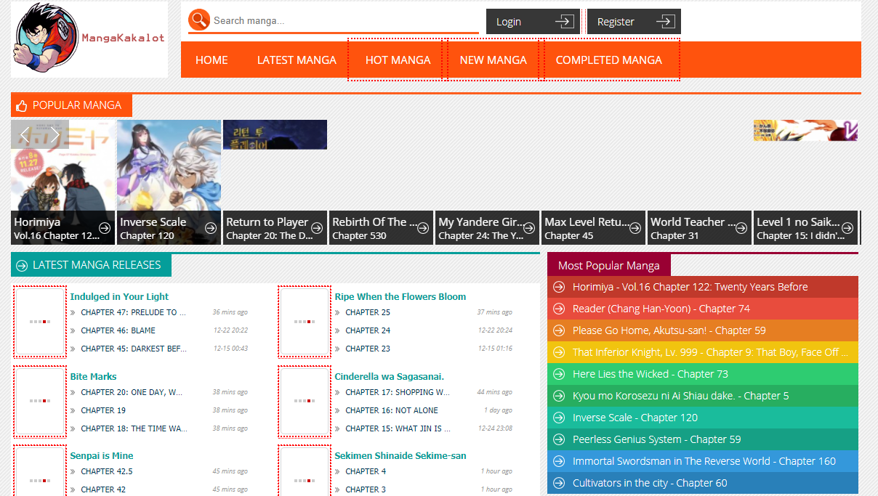This screenshot has width=878, height=496.
Task: Open the Indulged in Your Light title
Action: [x=119, y=296]
